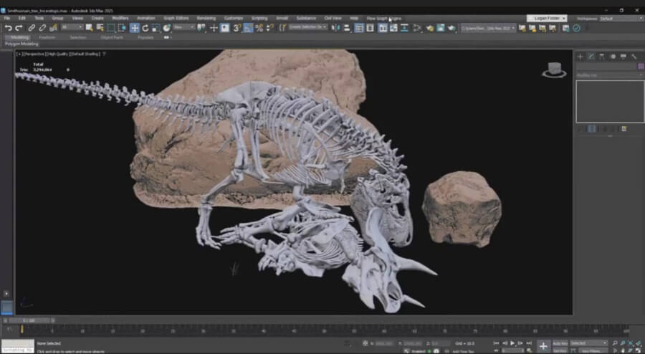
Task: Pick the Select Object tool
Action: pyautogui.click(x=90, y=28)
